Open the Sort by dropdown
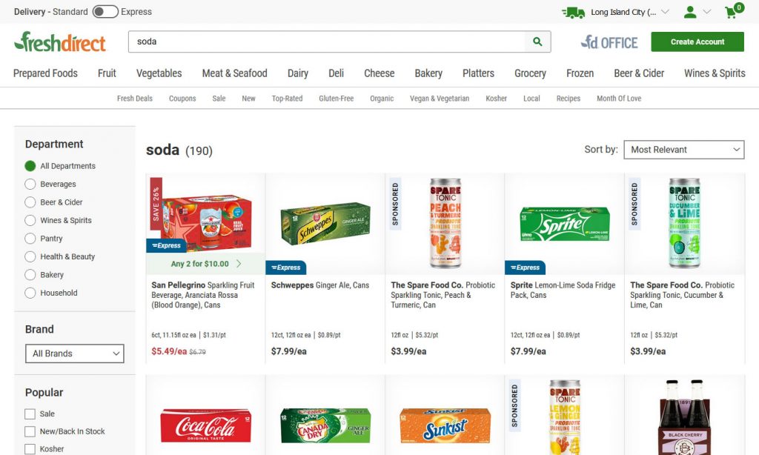759x455 pixels. (x=683, y=149)
